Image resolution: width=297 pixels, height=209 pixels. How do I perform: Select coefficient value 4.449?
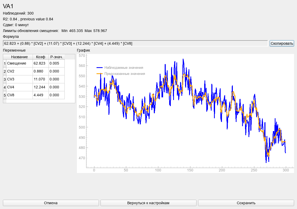(41, 95)
